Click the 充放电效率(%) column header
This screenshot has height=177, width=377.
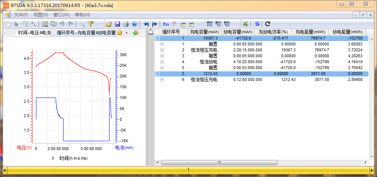click(x=273, y=32)
